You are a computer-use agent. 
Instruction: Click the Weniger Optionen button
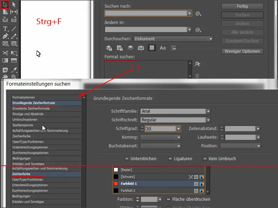coord(242,51)
